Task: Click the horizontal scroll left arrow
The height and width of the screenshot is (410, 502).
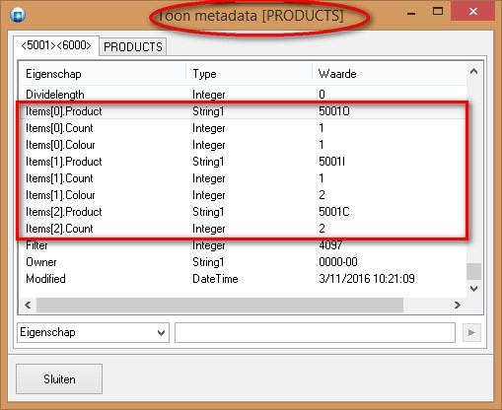Action: [x=28, y=305]
